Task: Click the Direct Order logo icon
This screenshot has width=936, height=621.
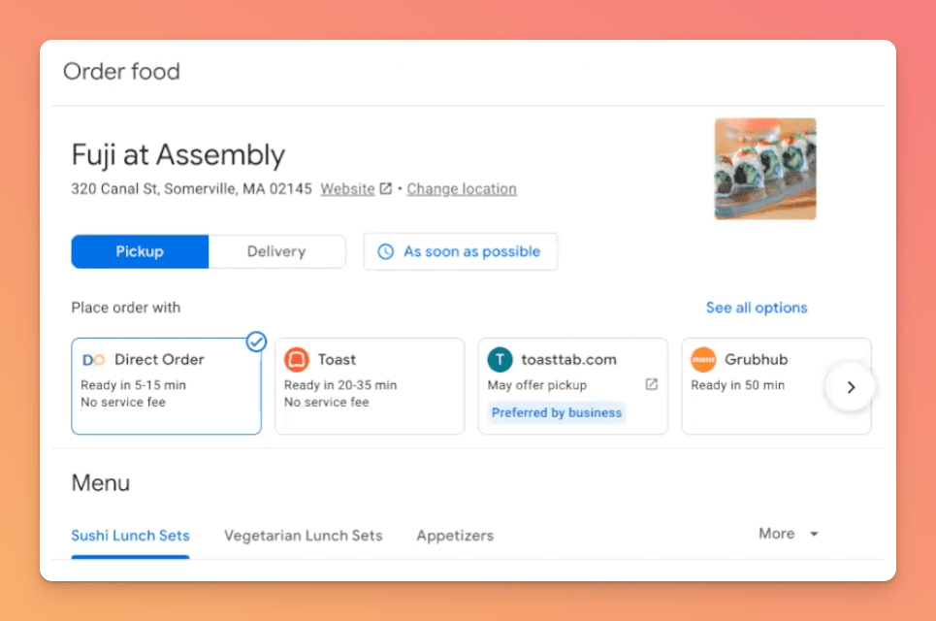Action: (x=93, y=360)
